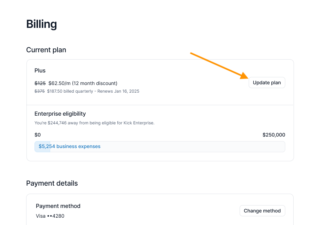Click the $62.50/m discount price text

(83, 83)
